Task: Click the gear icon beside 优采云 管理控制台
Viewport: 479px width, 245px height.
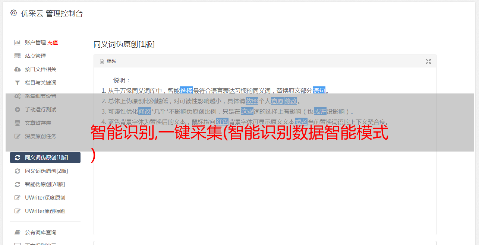Action: [x=13, y=13]
